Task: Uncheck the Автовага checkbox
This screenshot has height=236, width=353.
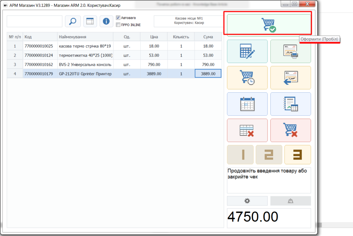Action: point(118,18)
